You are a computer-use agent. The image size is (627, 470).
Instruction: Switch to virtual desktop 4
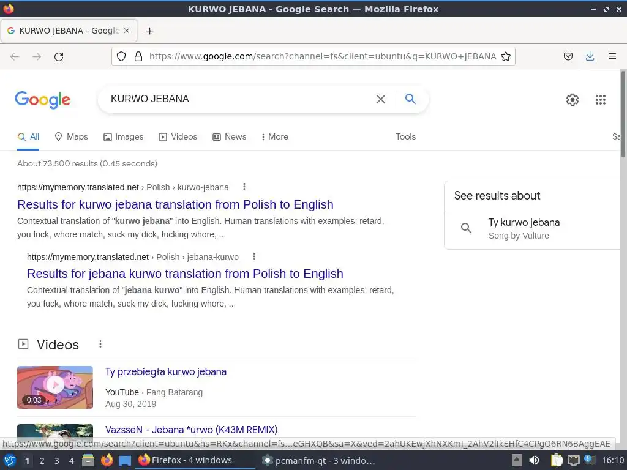click(x=72, y=461)
